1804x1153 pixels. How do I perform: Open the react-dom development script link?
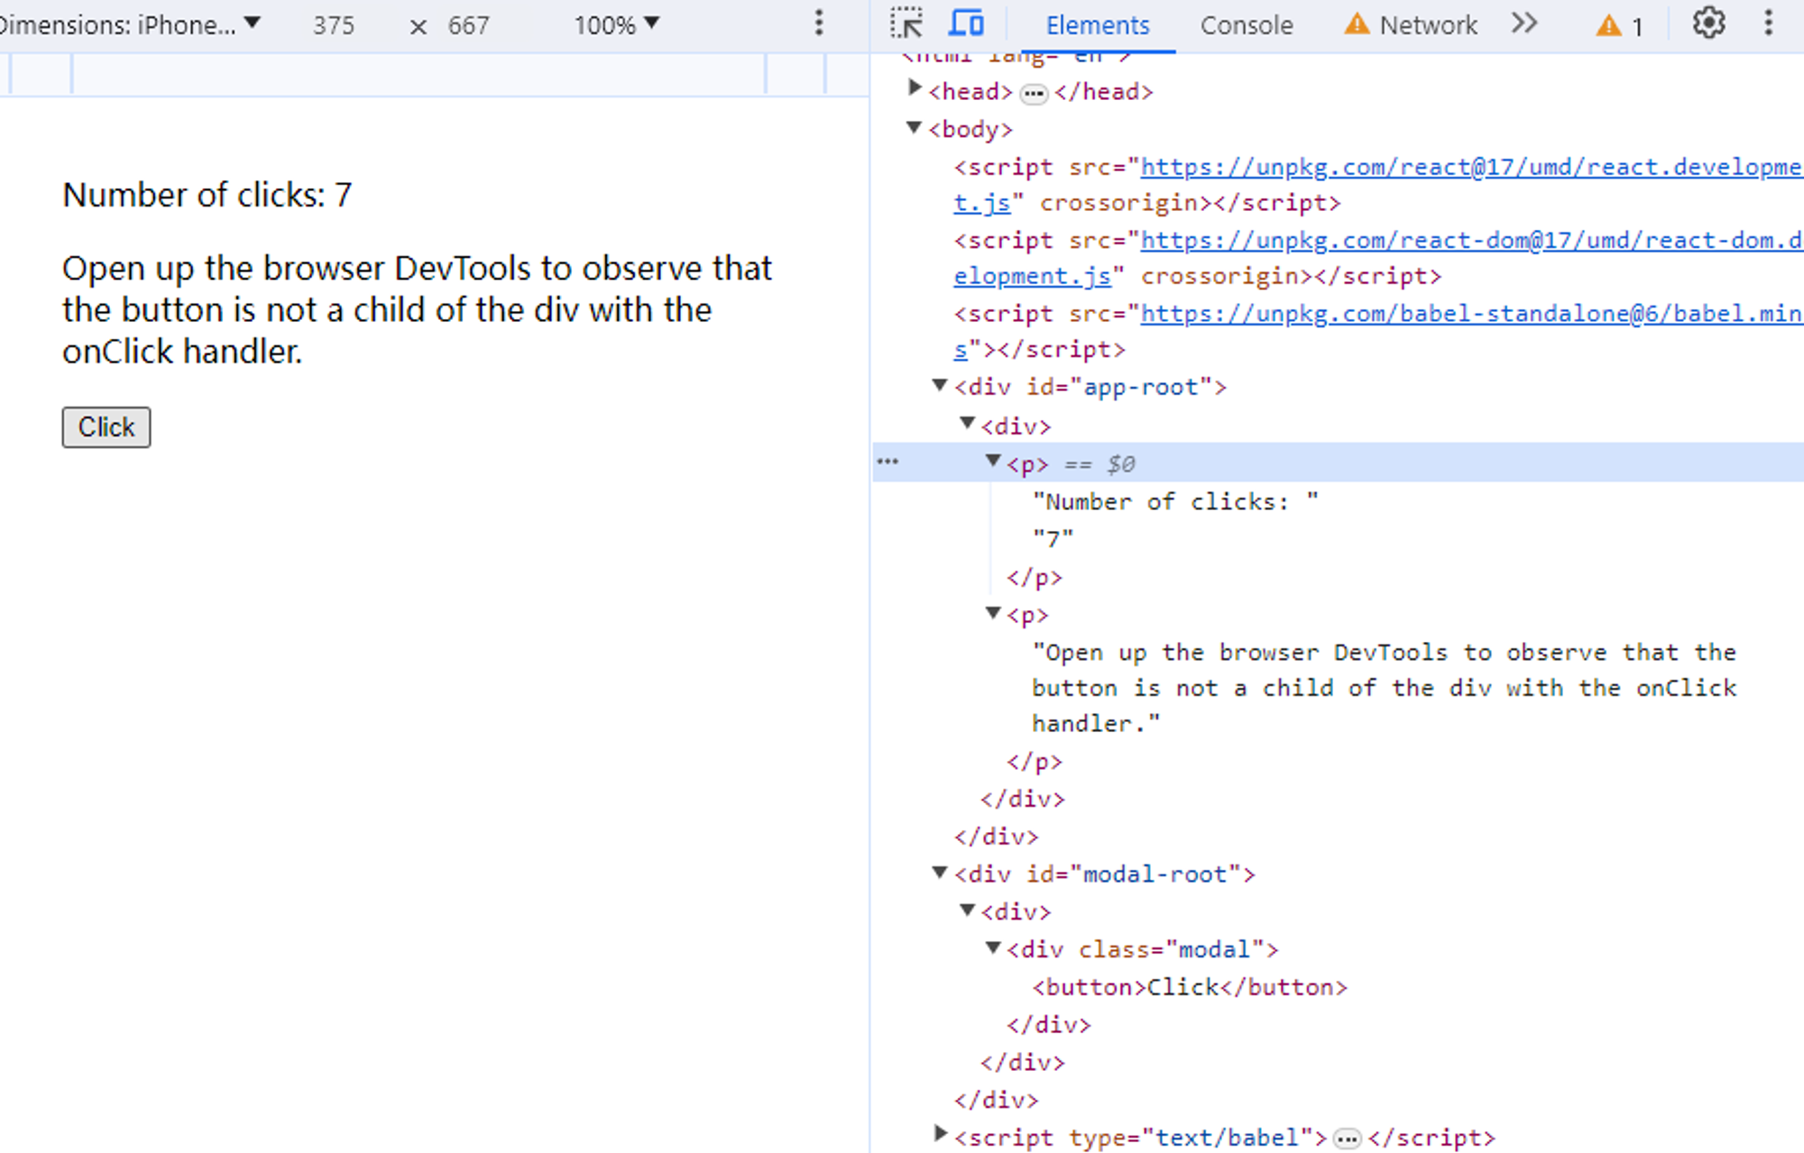pos(1470,241)
